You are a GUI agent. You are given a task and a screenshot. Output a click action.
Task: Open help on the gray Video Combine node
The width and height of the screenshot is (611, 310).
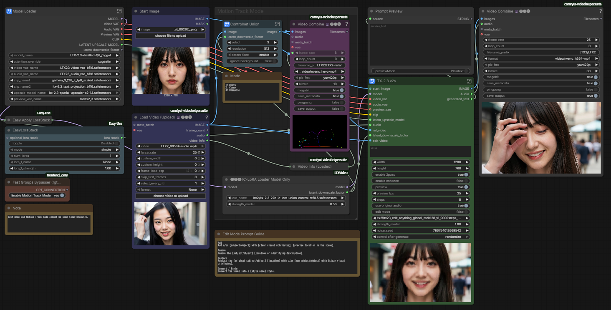[601, 11]
